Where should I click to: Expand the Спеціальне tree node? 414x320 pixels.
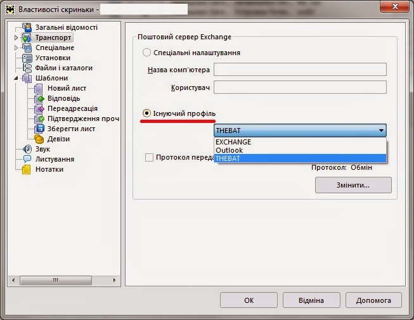16,48
